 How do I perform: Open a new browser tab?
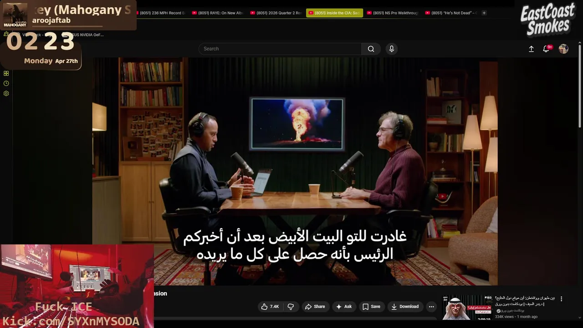[484, 13]
